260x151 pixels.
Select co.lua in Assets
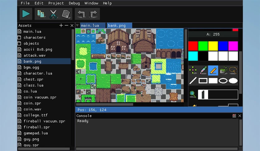click(x=44, y=91)
